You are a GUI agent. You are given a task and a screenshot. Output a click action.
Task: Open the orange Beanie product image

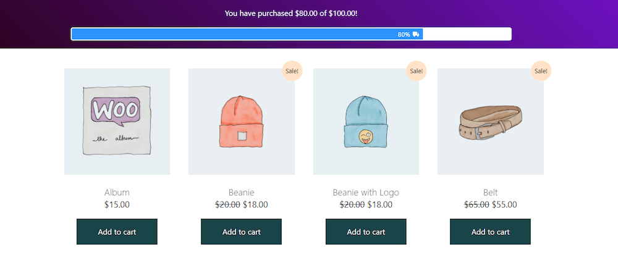click(x=242, y=122)
